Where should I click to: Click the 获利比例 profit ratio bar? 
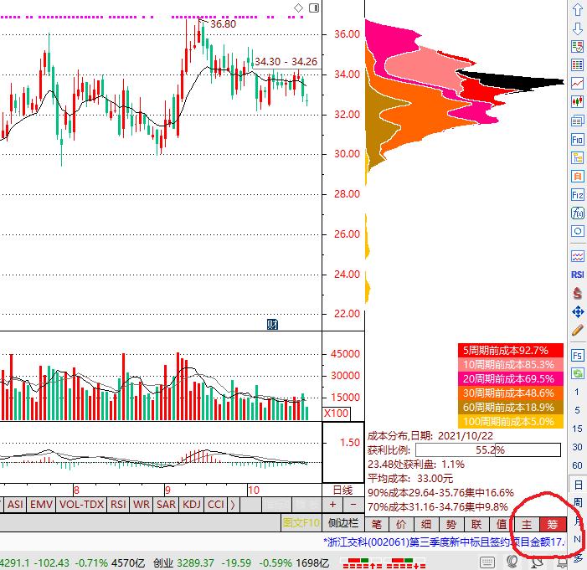(488, 449)
